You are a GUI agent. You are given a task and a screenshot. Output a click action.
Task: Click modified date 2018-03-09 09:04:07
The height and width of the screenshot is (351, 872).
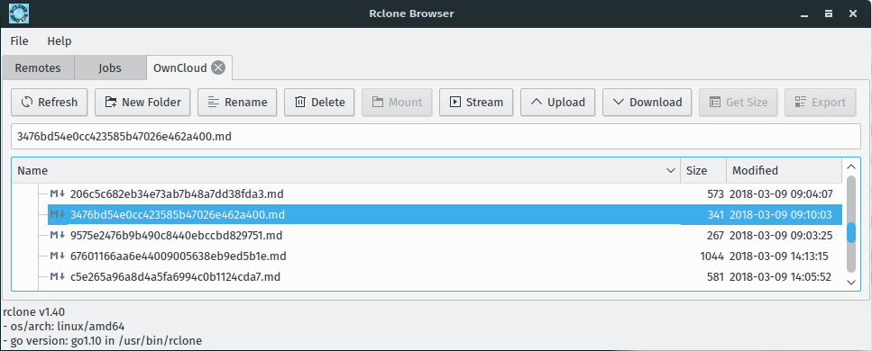781,194
